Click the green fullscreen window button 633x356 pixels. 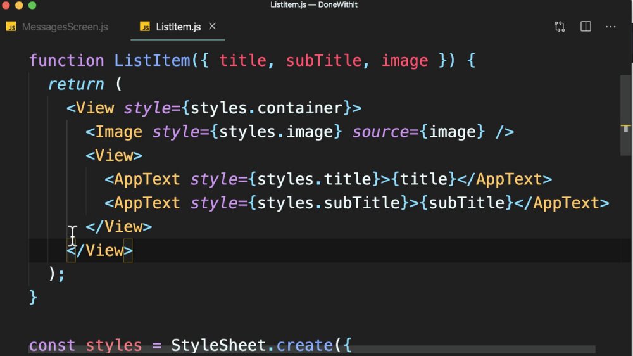point(32,5)
